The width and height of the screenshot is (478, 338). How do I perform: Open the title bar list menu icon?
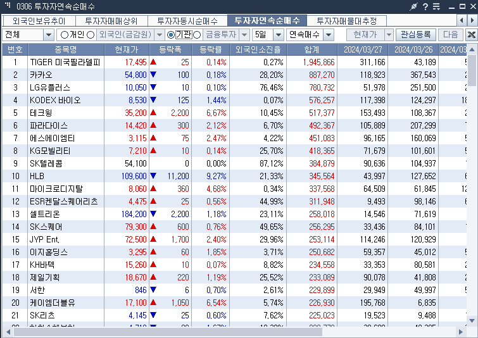coord(437,6)
